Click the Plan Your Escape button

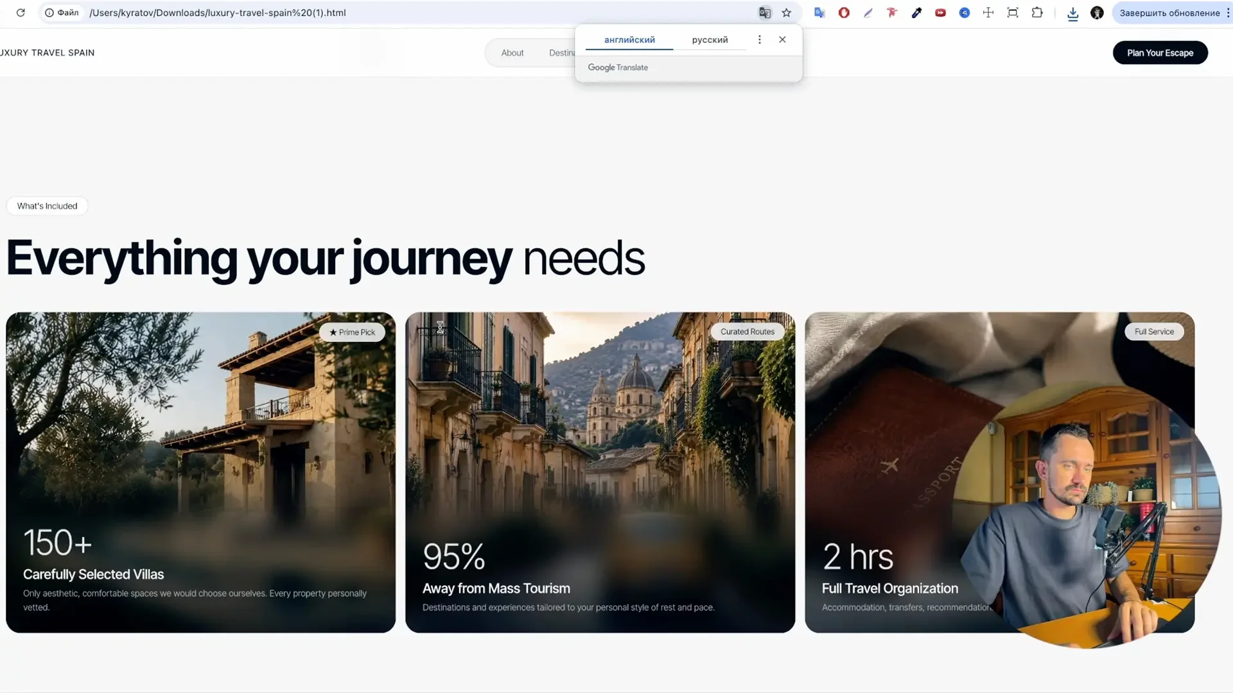[1160, 53]
